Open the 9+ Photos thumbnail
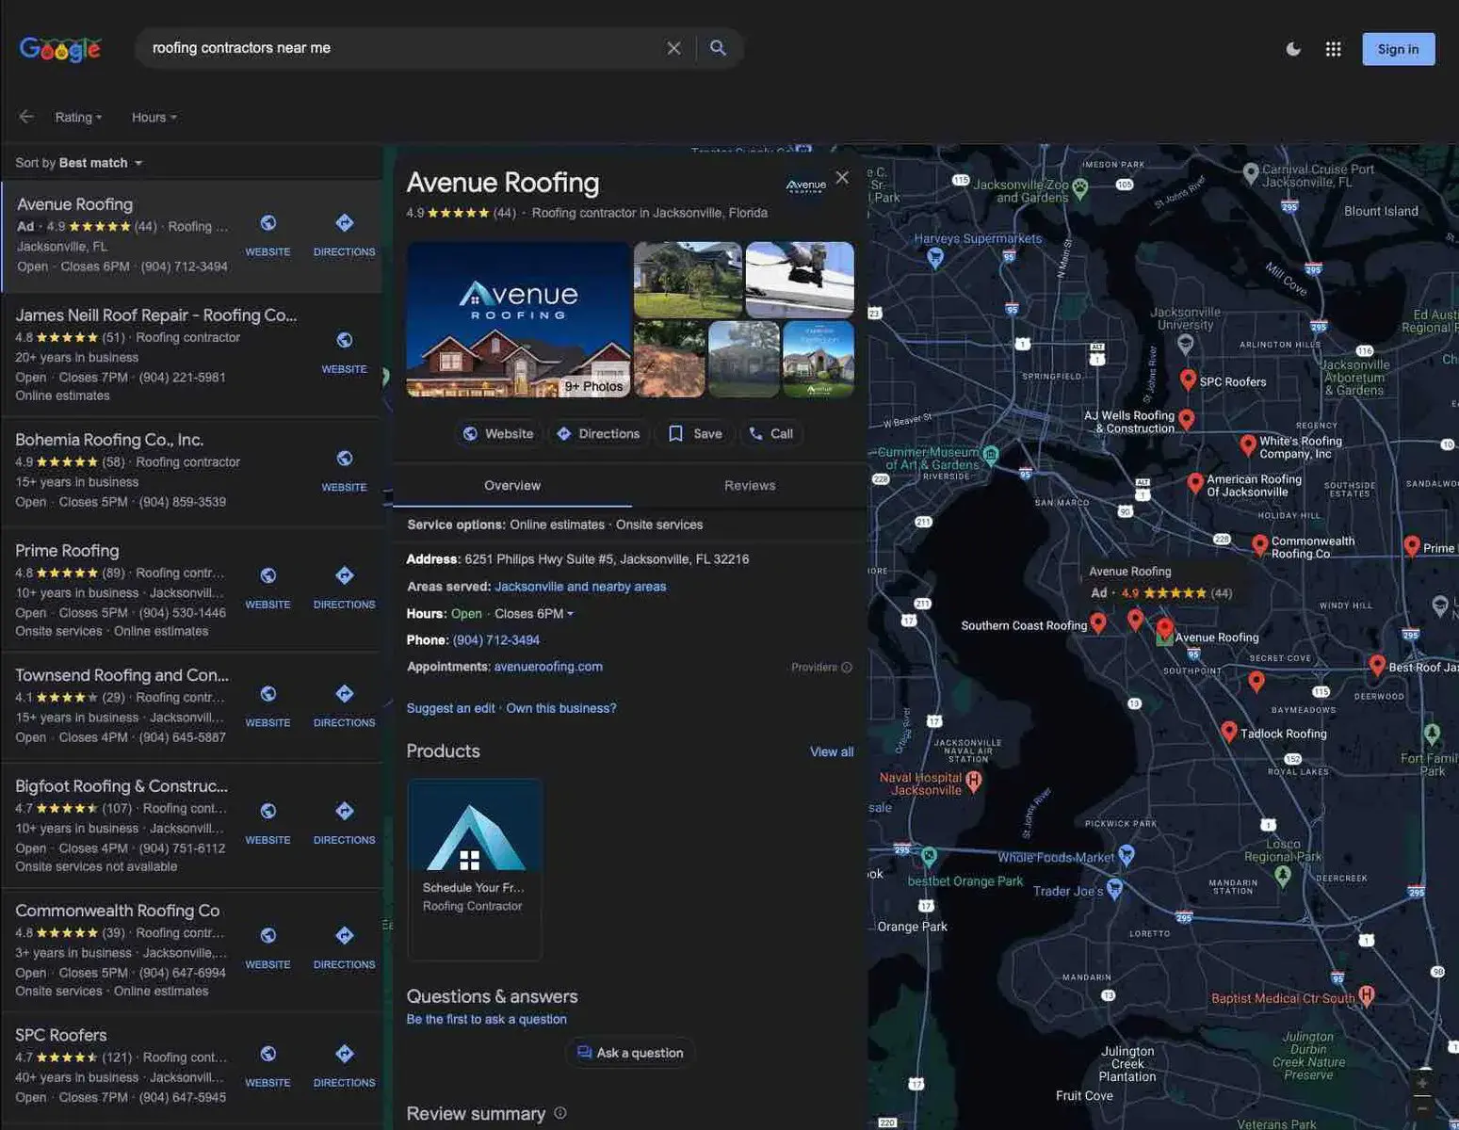 coord(593,384)
